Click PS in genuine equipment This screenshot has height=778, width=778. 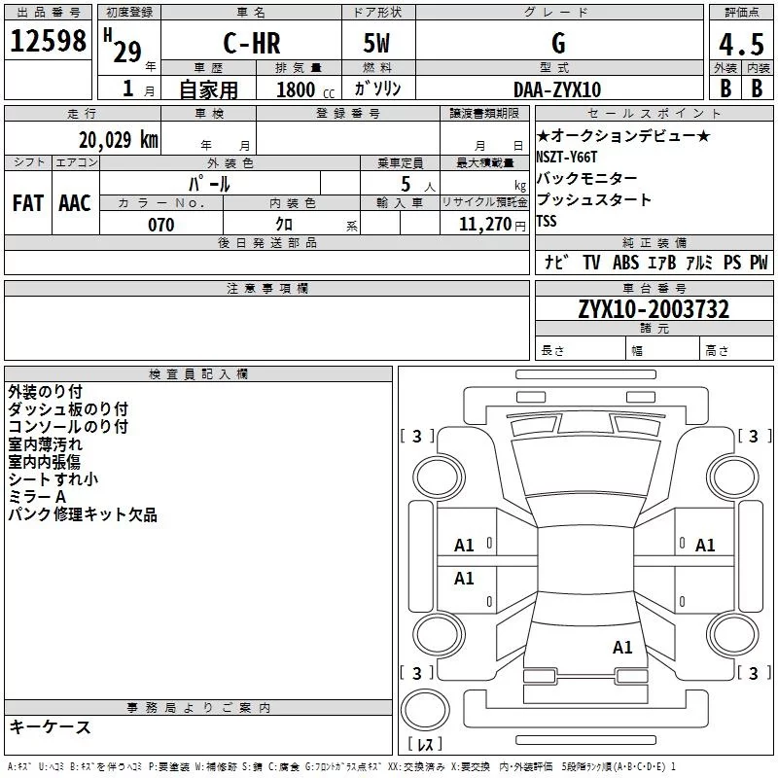click(x=732, y=262)
